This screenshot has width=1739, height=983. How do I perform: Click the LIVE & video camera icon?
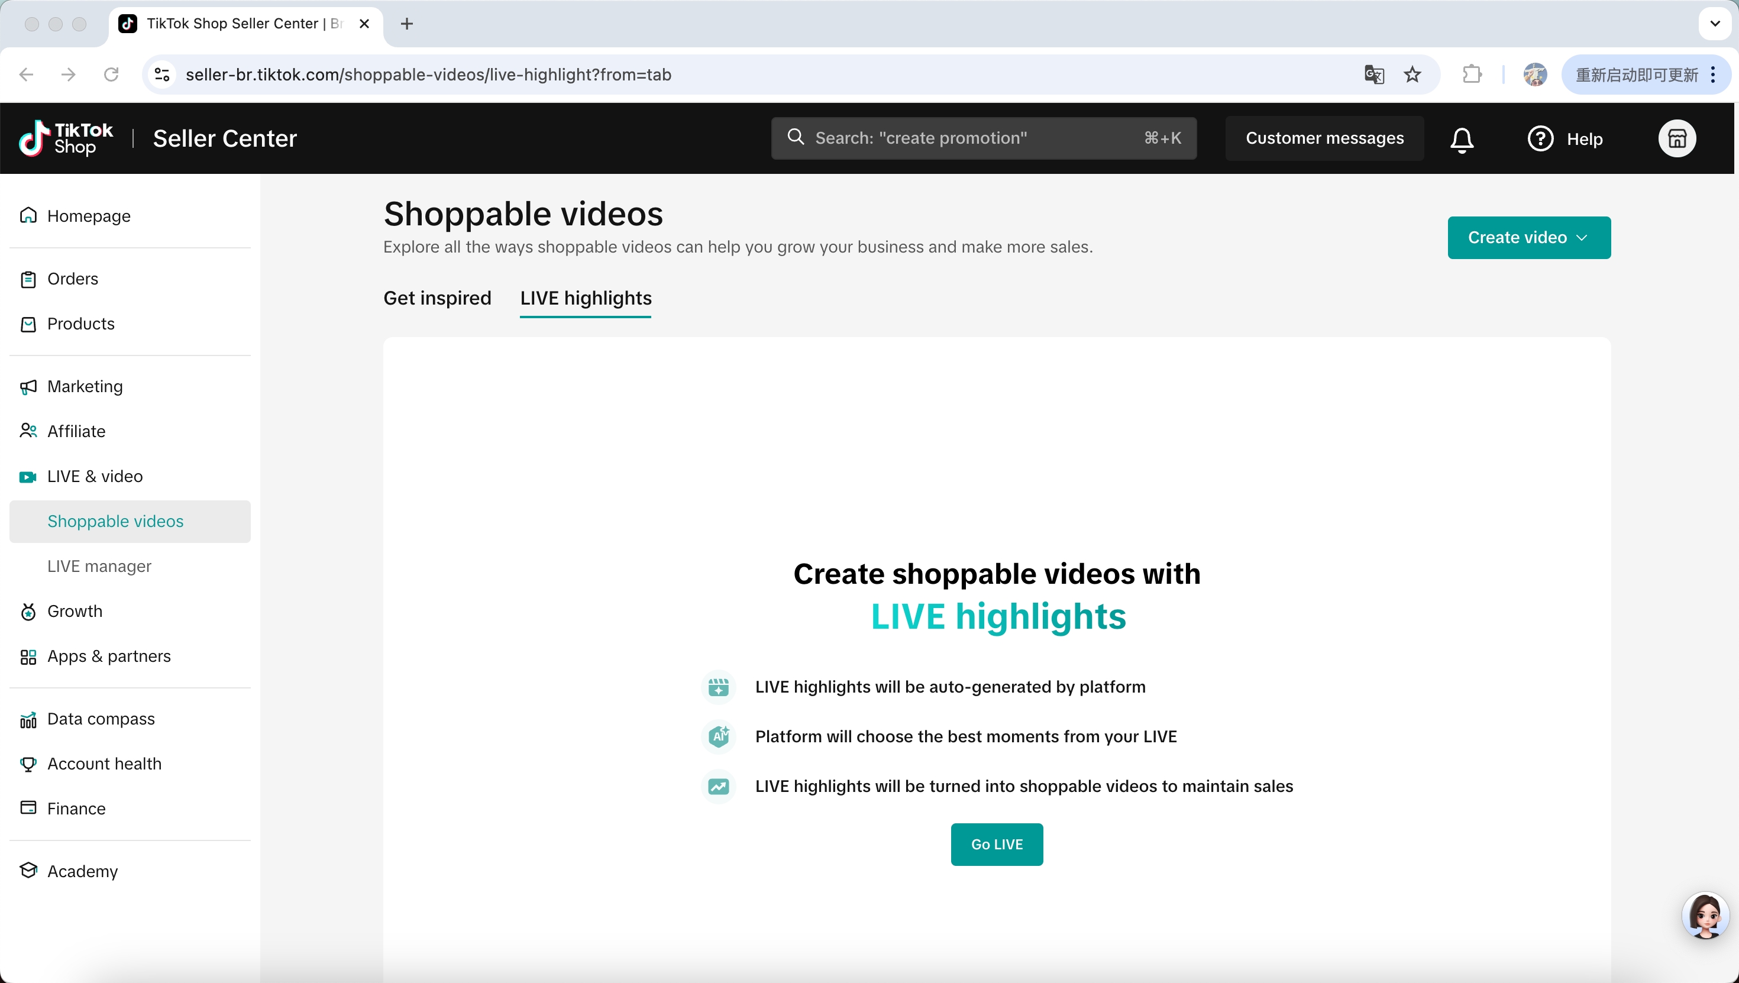click(28, 477)
